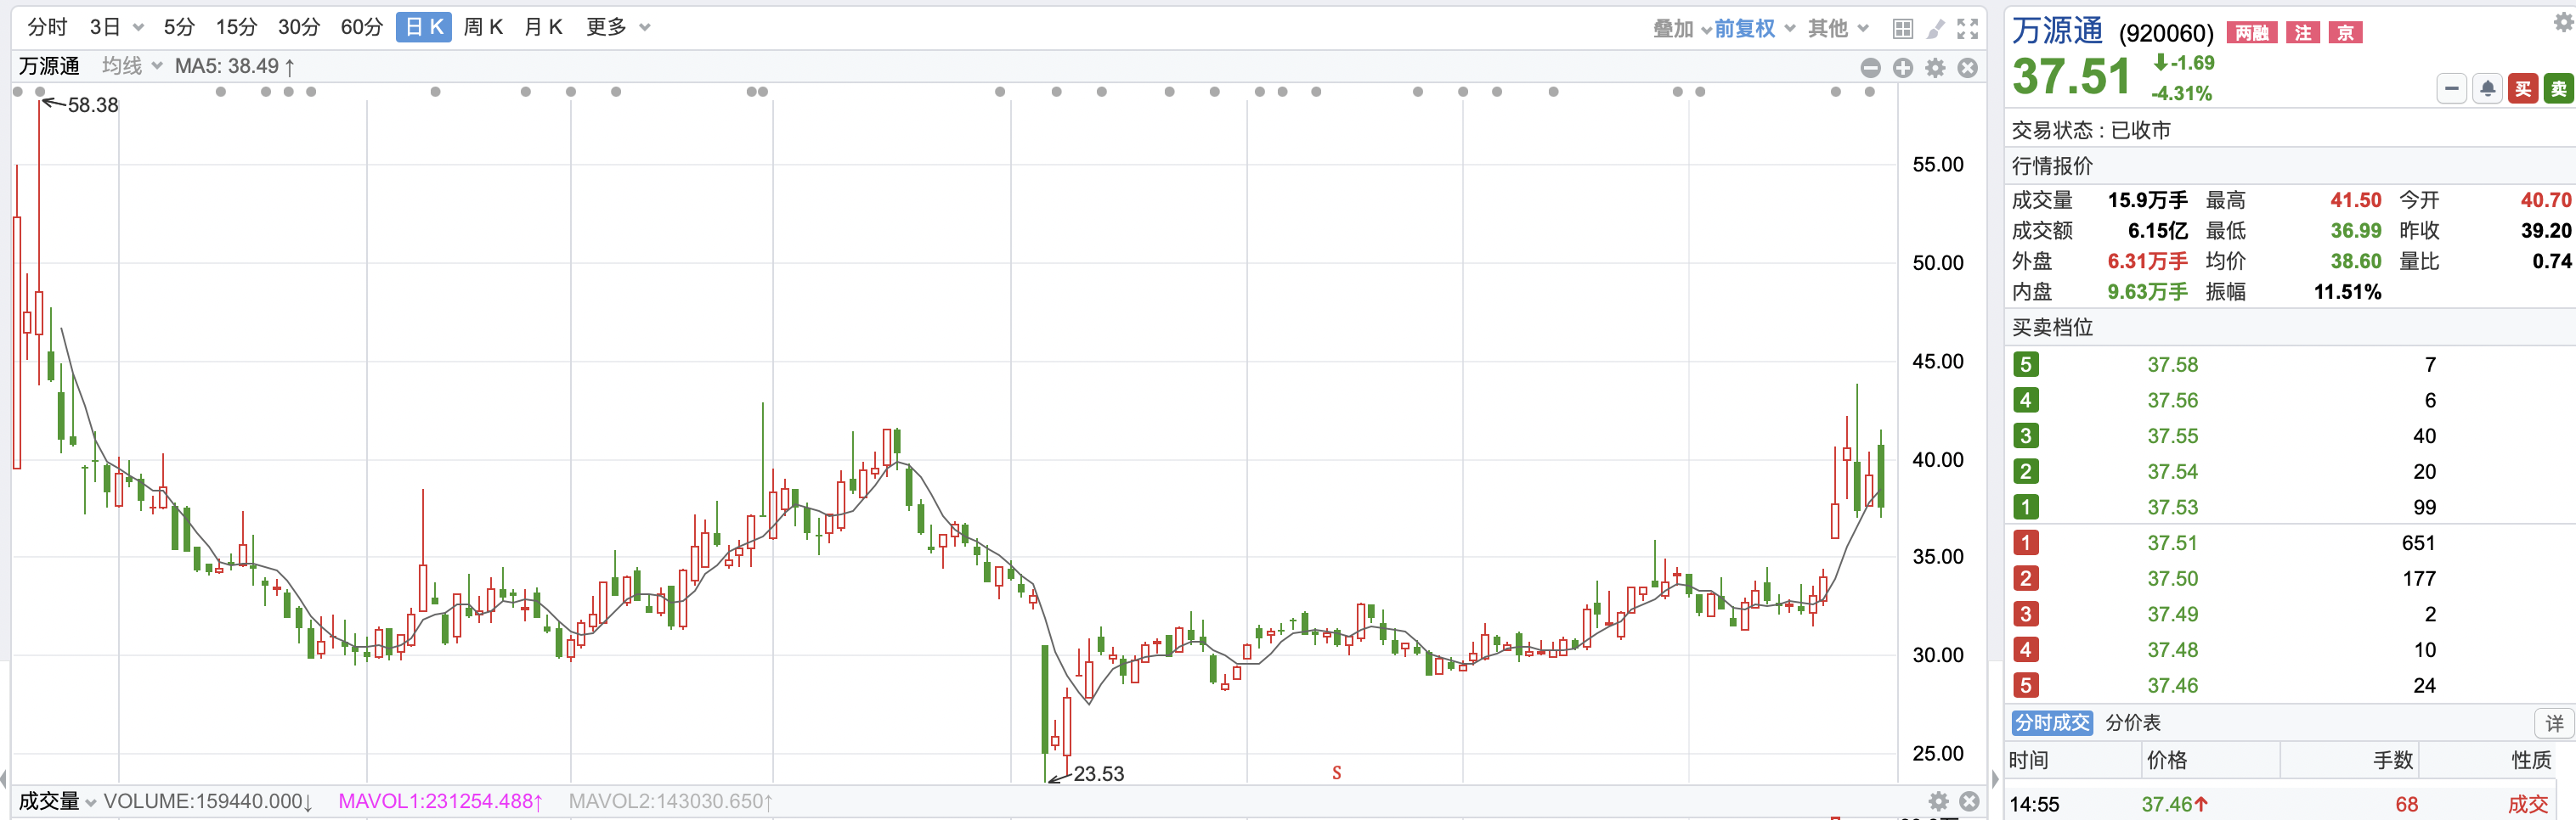Viewport: 2576px width, 820px height.
Task: Open quote panel settings gear
Action: (2564, 22)
